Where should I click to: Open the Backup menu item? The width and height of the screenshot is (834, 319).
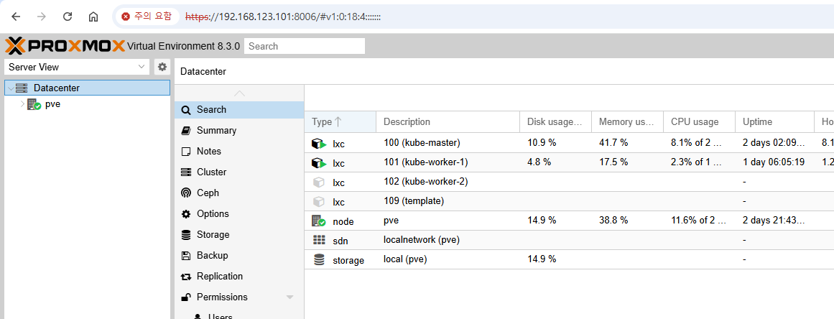click(x=239, y=255)
